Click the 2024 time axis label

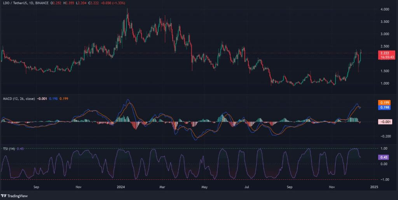click(120, 187)
